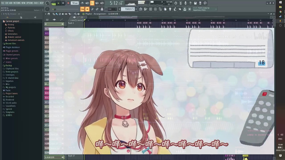This screenshot has height=160, width=285.
Task: Toggle the recording countdown button
Action: tap(92, 3)
